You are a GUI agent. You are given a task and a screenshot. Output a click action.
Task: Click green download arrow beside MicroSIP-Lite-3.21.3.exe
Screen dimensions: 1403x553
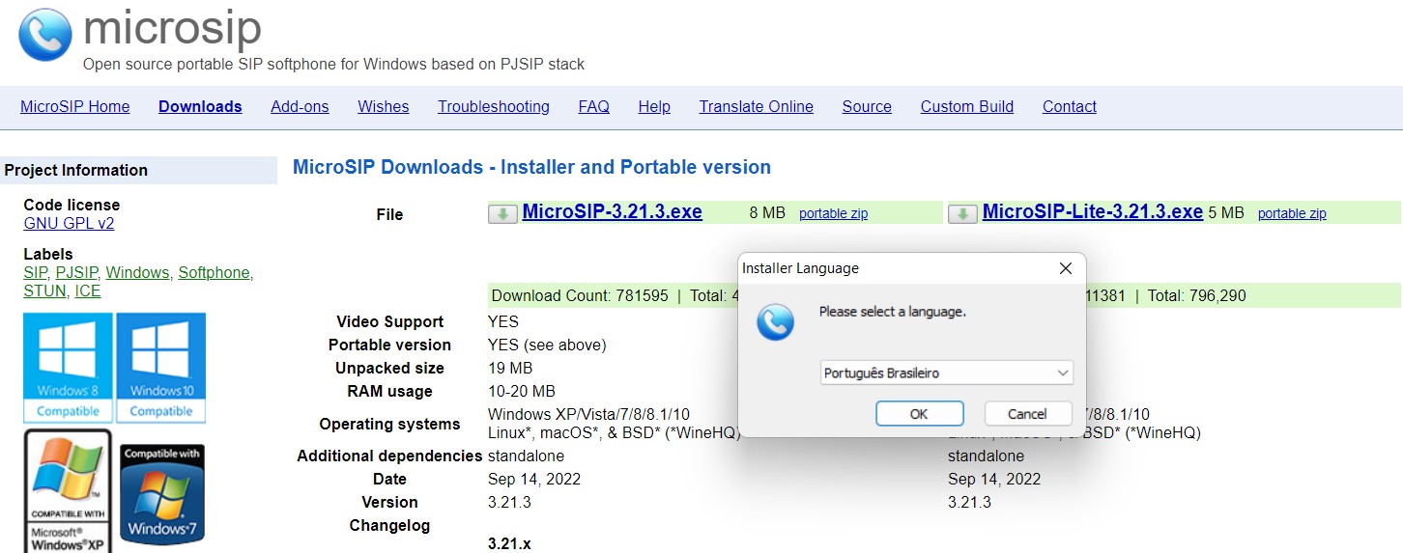point(962,213)
